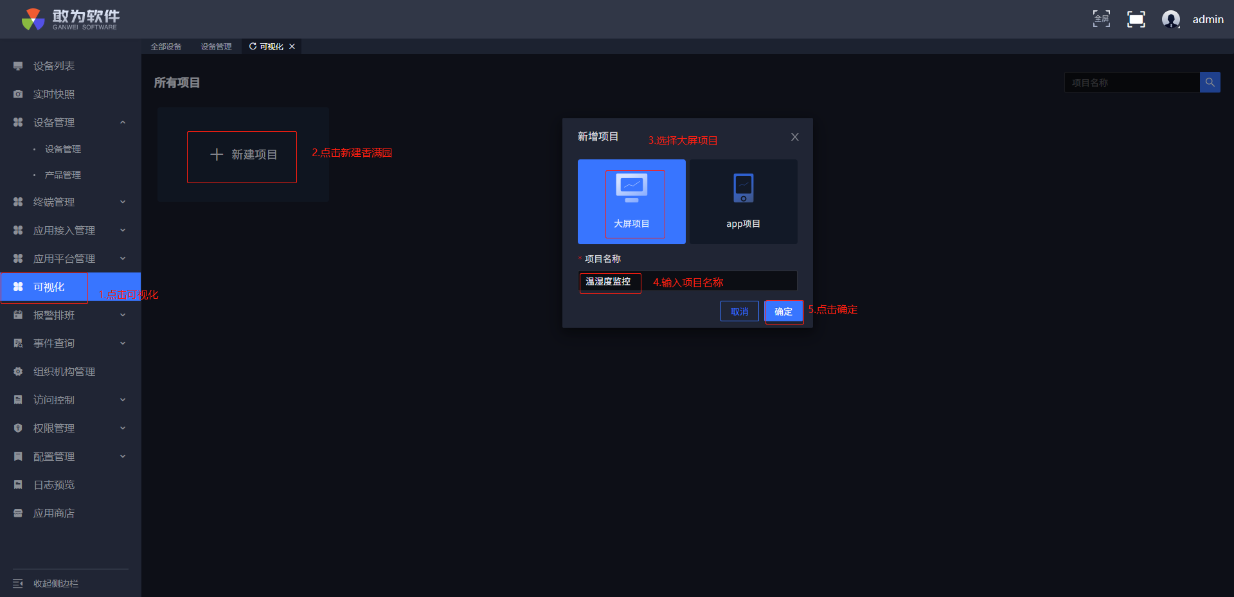Image resolution: width=1234 pixels, height=597 pixels.
Task: Click the collapse sidebar icon at bottom
Action: (x=18, y=584)
